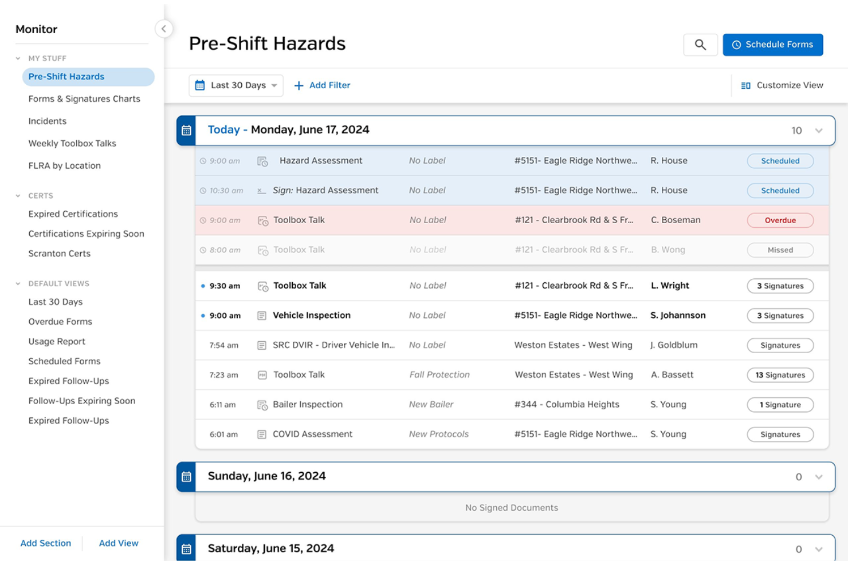Expand the Saturday, June 15 section
Image resolution: width=848 pixels, height=565 pixels.
point(818,548)
